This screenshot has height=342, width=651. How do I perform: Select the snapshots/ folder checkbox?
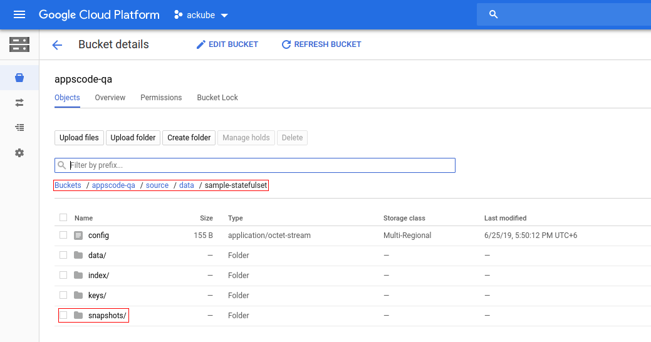63,315
